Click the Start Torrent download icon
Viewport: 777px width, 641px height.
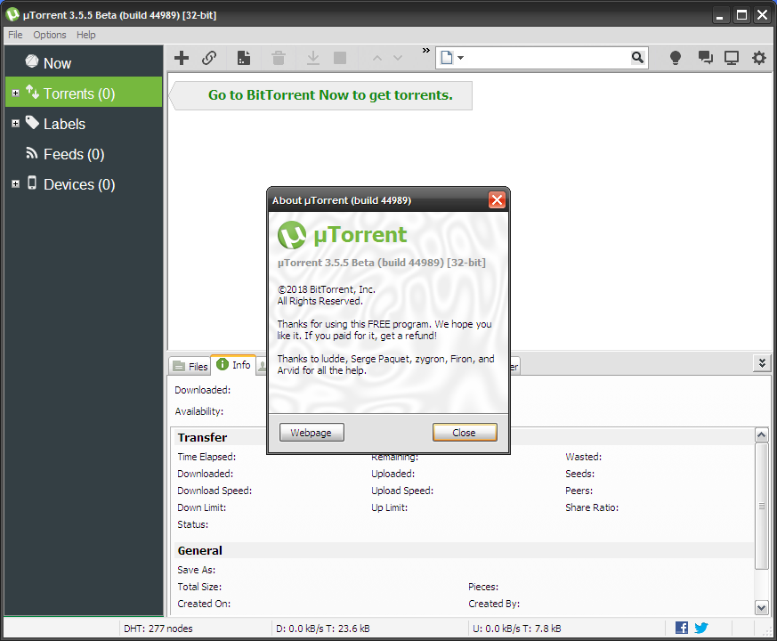coord(313,58)
